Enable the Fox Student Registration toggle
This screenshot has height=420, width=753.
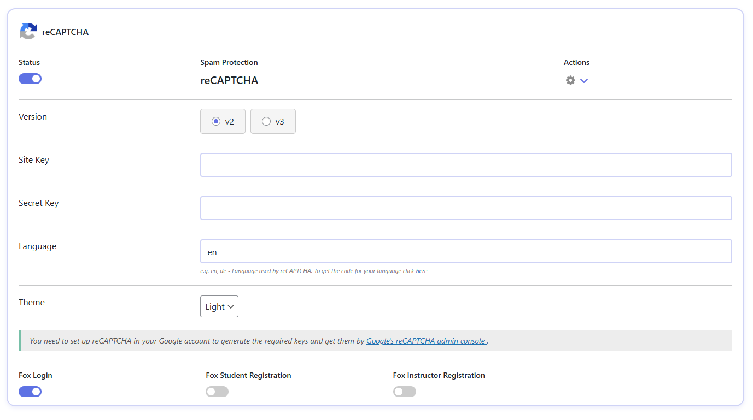click(217, 392)
